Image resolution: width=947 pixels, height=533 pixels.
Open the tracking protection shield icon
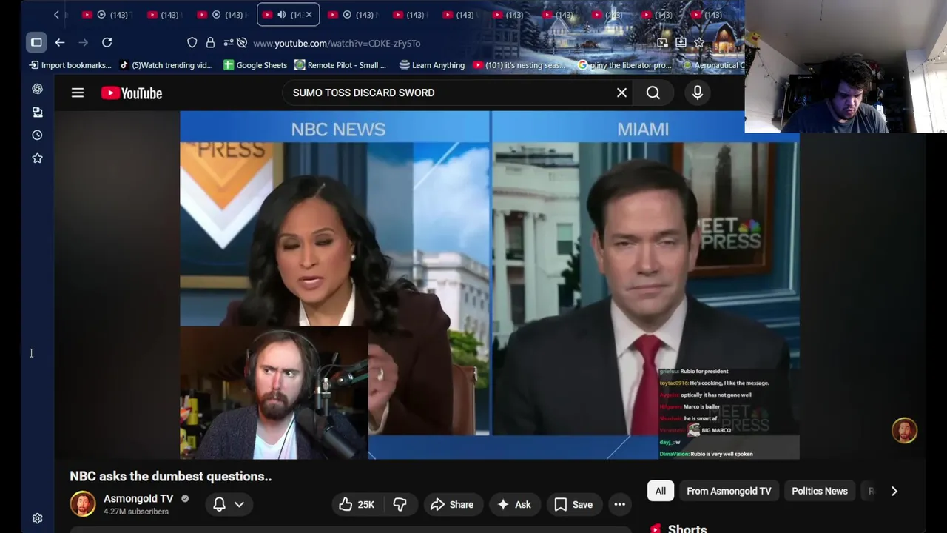(x=192, y=43)
